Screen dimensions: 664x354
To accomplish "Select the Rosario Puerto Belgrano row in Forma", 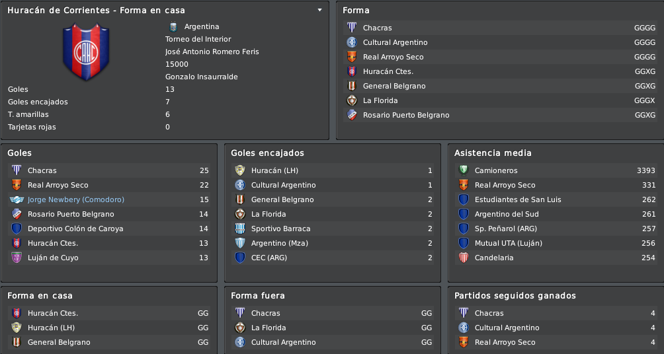I will 501,115.
